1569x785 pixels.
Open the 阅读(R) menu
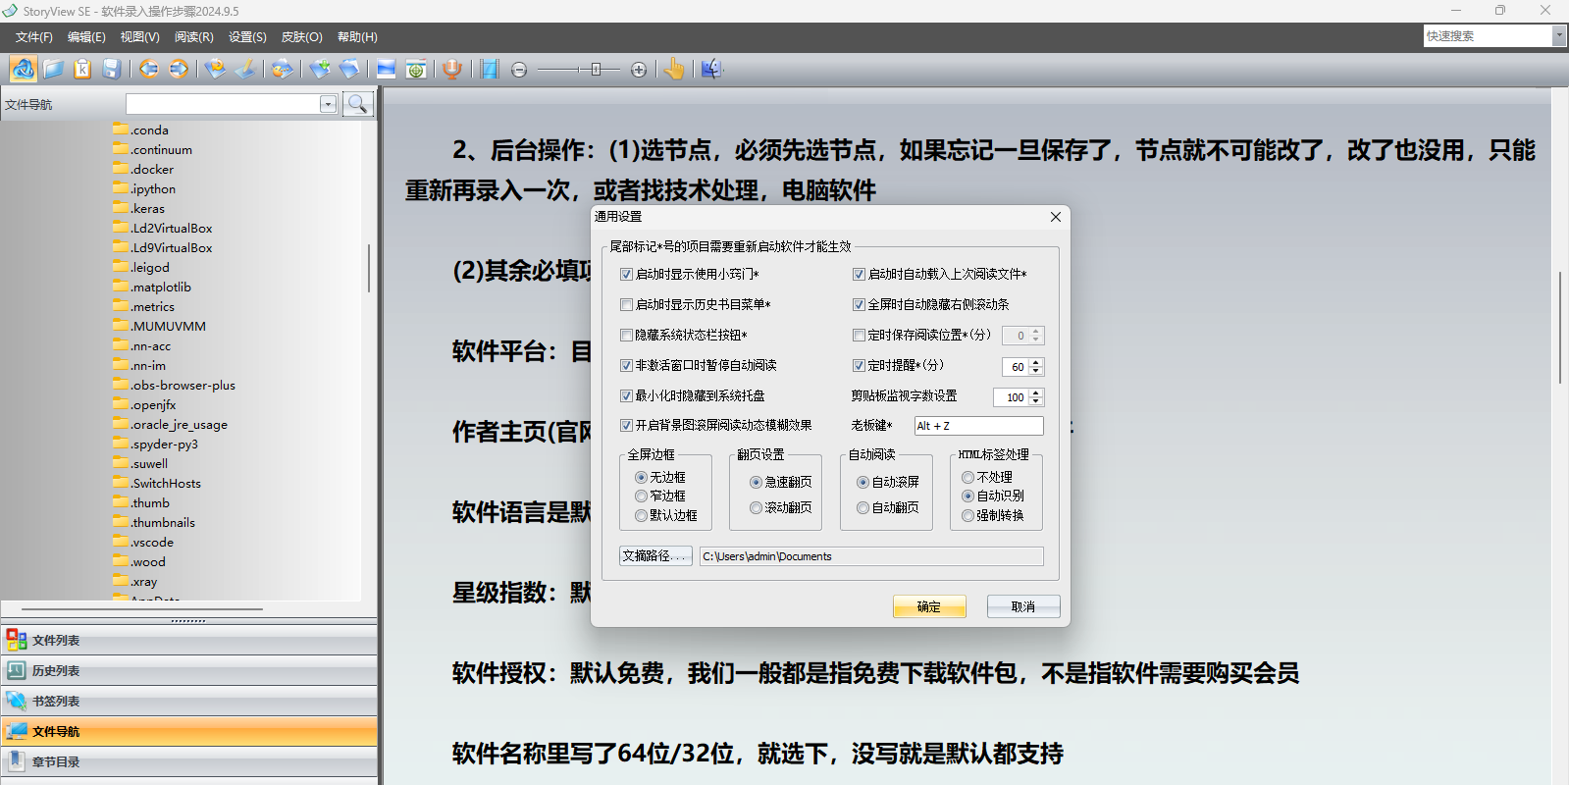coord(193,36)
